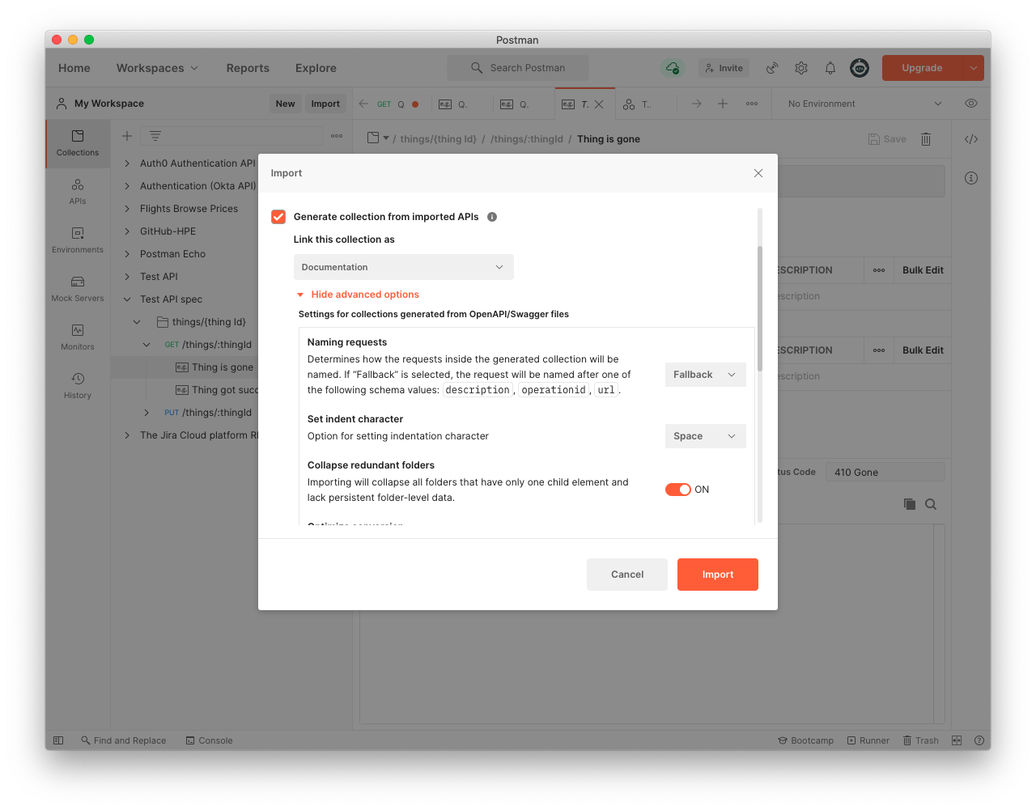Click the create new collection plus icon

coord(127,136)
